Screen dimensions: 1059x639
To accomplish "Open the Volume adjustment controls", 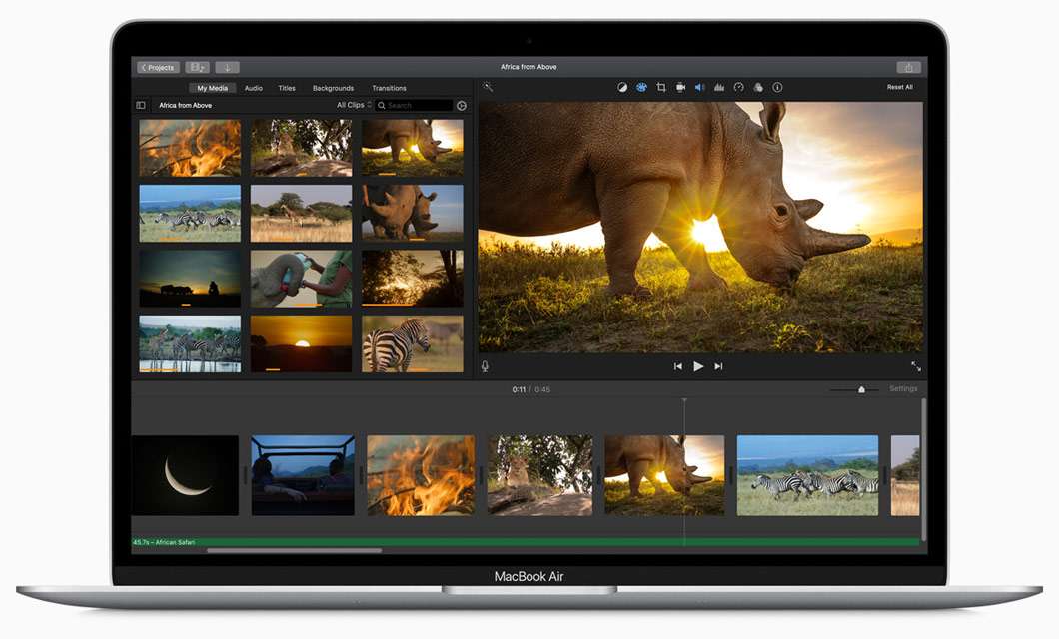I will [x=699, y=87].
